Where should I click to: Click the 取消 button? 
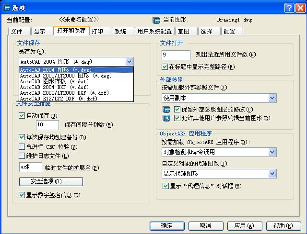206,226
